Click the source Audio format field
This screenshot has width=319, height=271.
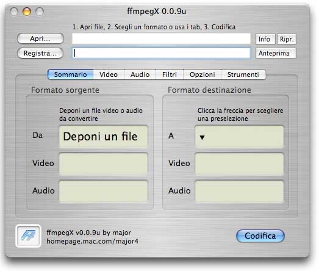[x=103, y=192]
